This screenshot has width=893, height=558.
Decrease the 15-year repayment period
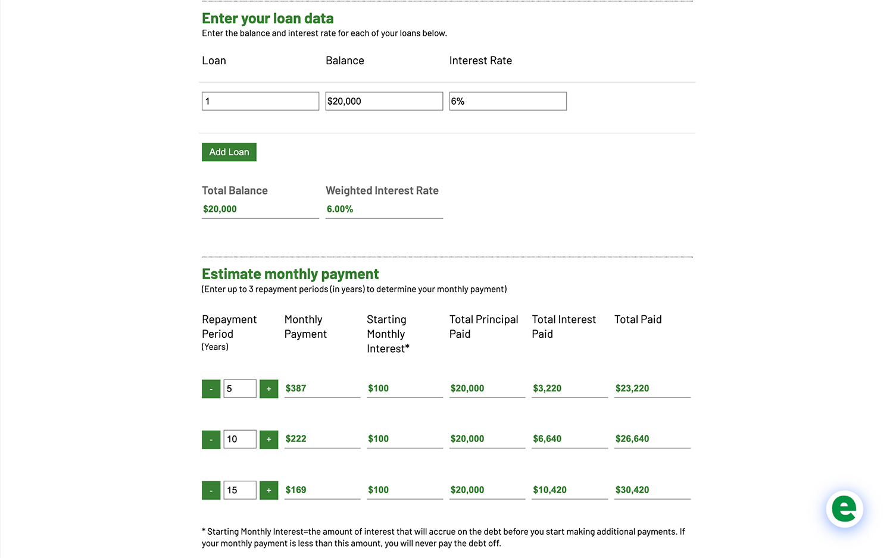tap(211, 490)
